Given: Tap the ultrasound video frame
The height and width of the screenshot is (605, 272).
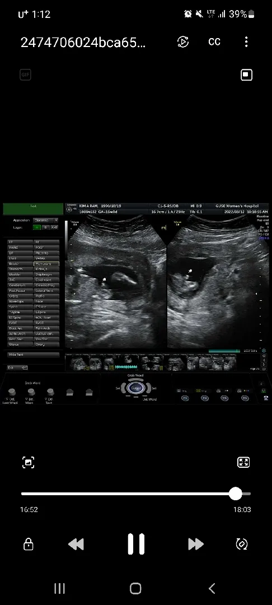Looking at the screenshot, I should 136,304.
